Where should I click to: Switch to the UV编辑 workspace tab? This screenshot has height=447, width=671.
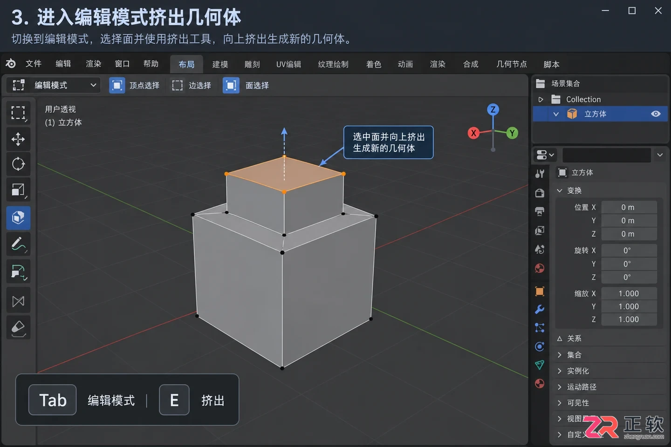pyautogui.click(x=288, y=64)
